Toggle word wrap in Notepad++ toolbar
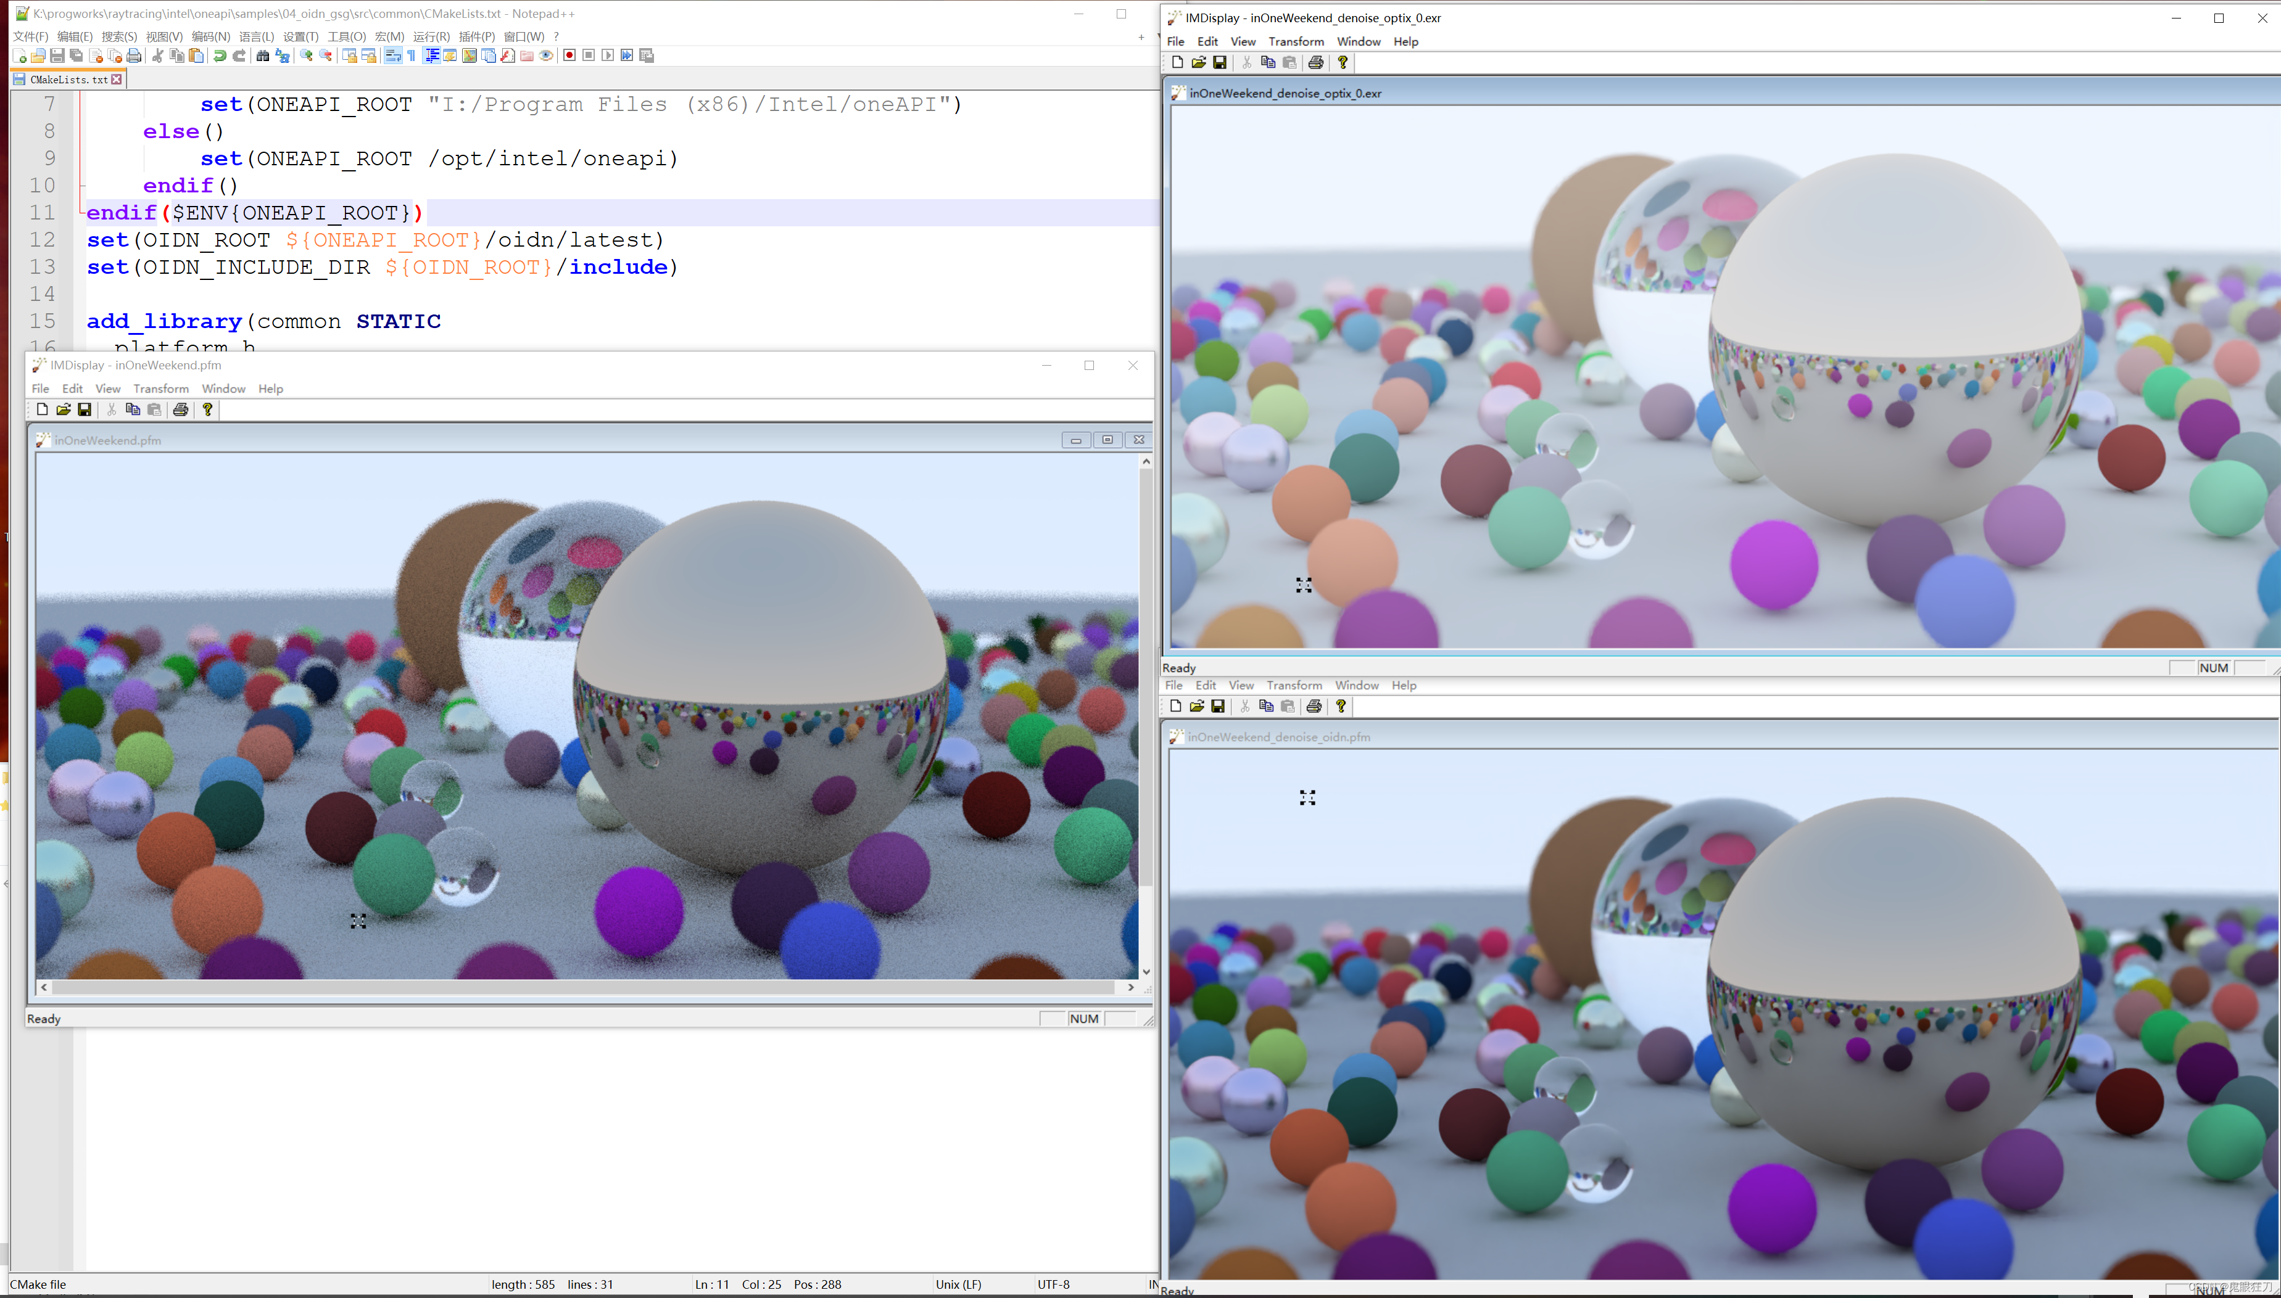 click(392, 56)
